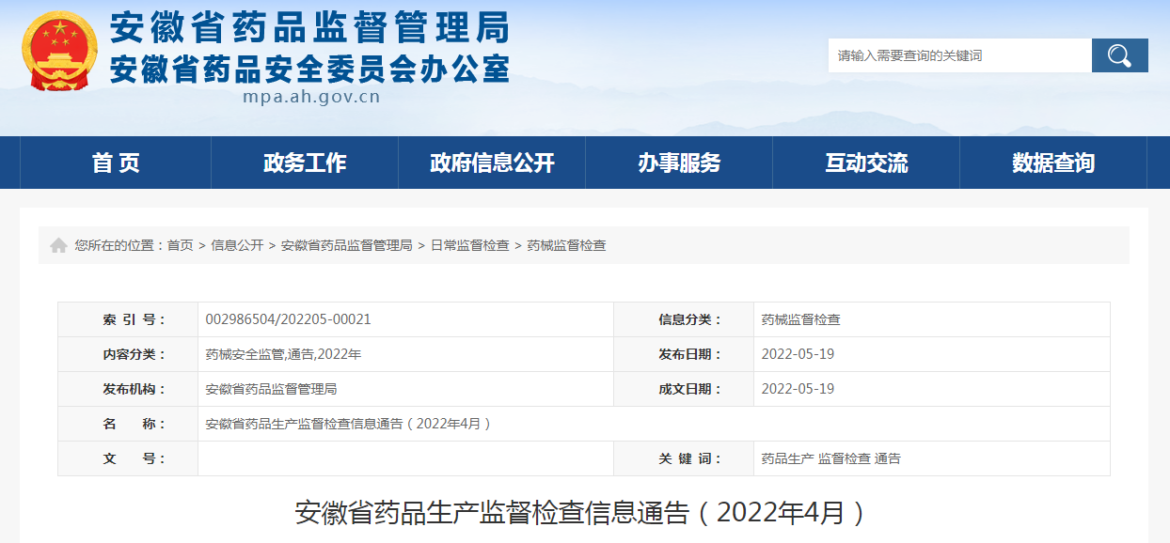Click the national emblem logo

pos(59,52)
